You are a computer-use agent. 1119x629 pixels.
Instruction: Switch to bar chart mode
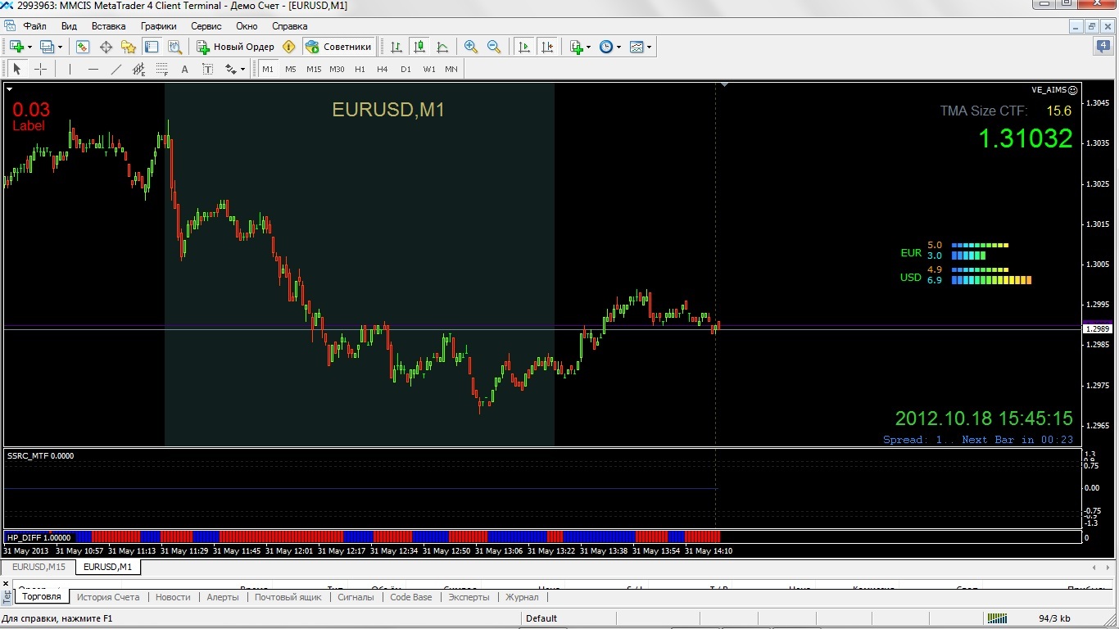point(396,47)
